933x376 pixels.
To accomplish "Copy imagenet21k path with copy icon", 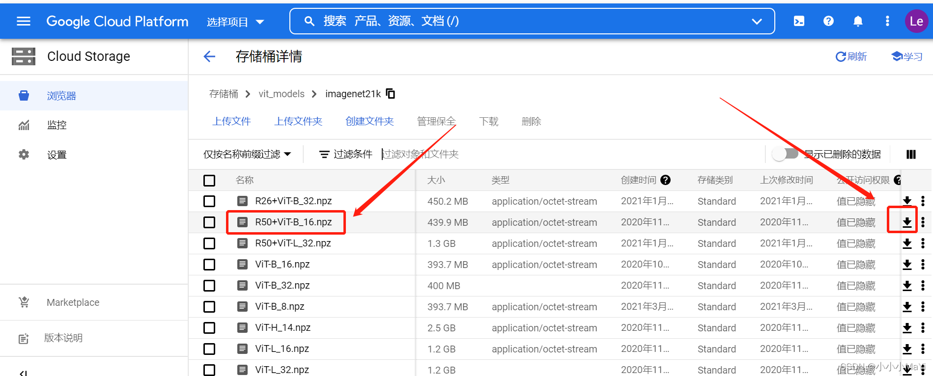I will (x=391, y=93).
